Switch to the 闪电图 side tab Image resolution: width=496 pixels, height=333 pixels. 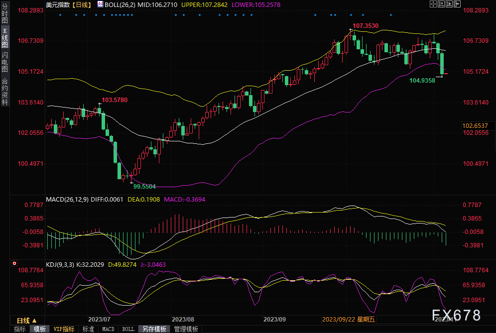5,62
